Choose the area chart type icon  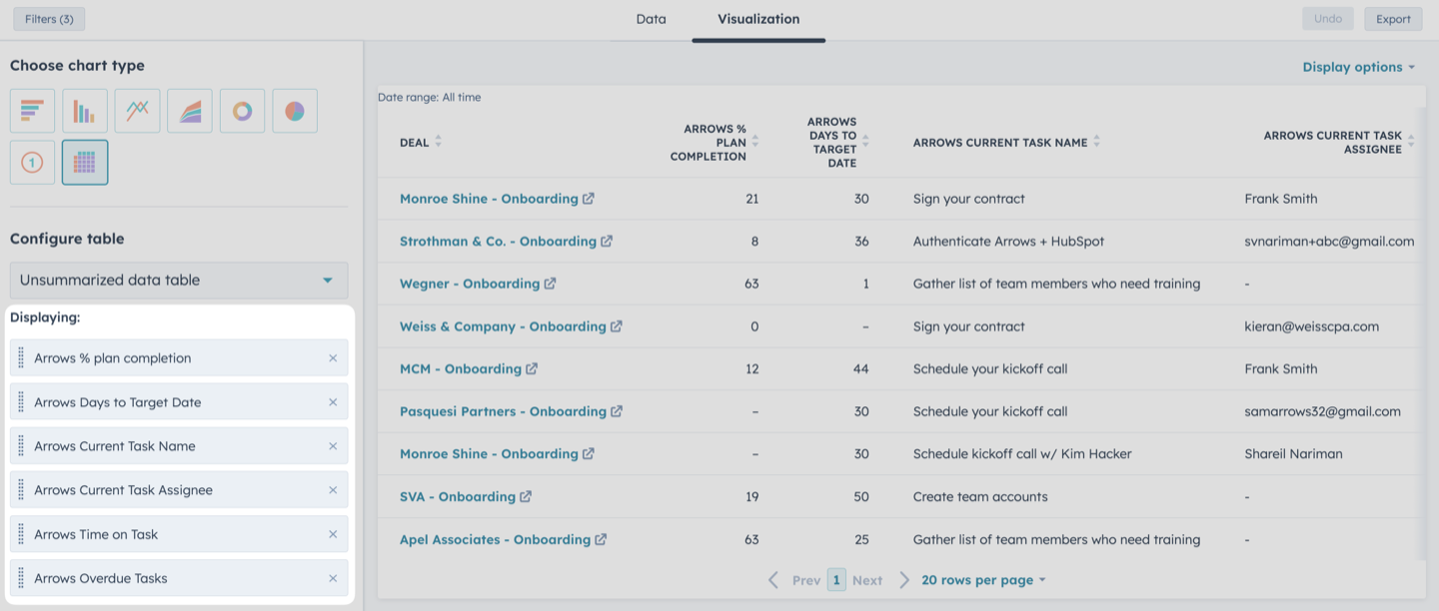pos(190,111)
